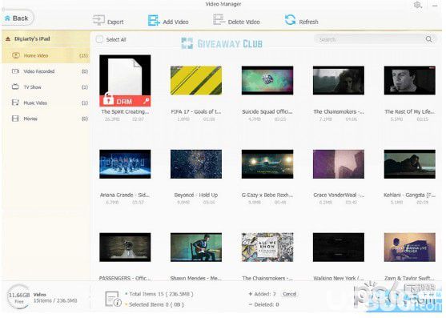Image resolution: width=446 pixels, height=318 pixels.
Task: Select Suicide Squad Official video thumbnail
Action: (267, 80)
